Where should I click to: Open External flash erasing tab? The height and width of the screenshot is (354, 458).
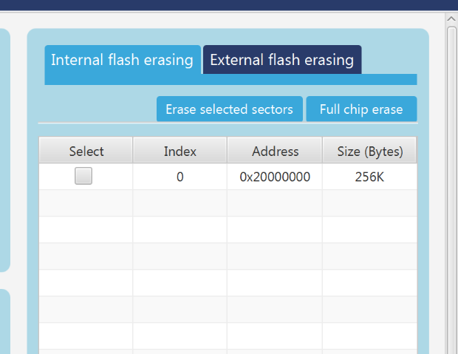point(282,60)
